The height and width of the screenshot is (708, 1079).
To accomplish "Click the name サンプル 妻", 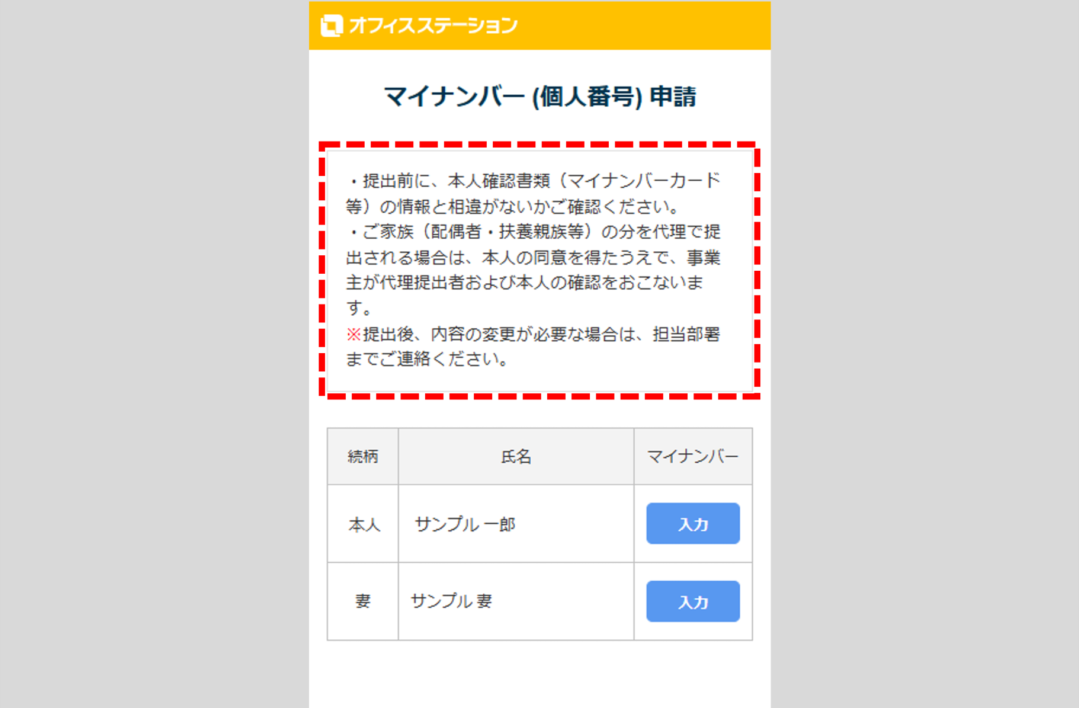I will coord(451,601).
